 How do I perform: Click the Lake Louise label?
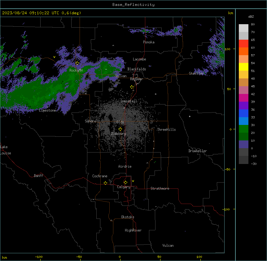pos(6,150)
